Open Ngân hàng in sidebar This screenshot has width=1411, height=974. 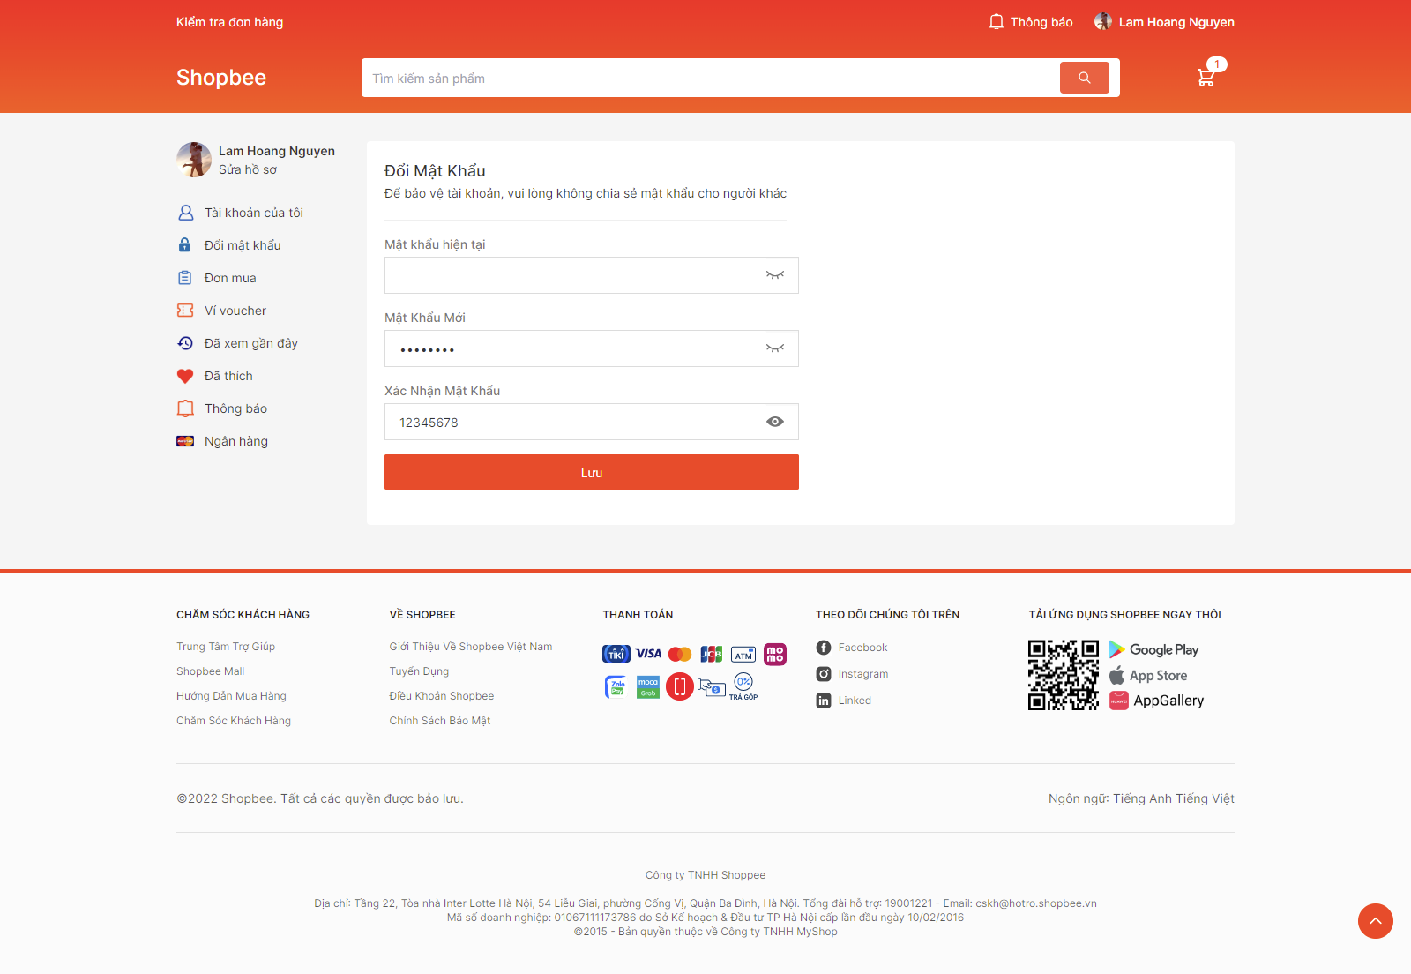tap(236, 441)
